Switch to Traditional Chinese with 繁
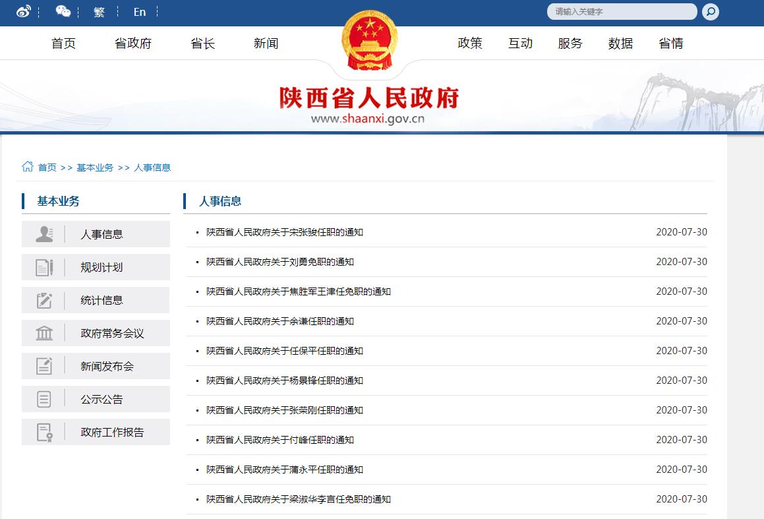 pyautogui.click(x=99, y=12)
